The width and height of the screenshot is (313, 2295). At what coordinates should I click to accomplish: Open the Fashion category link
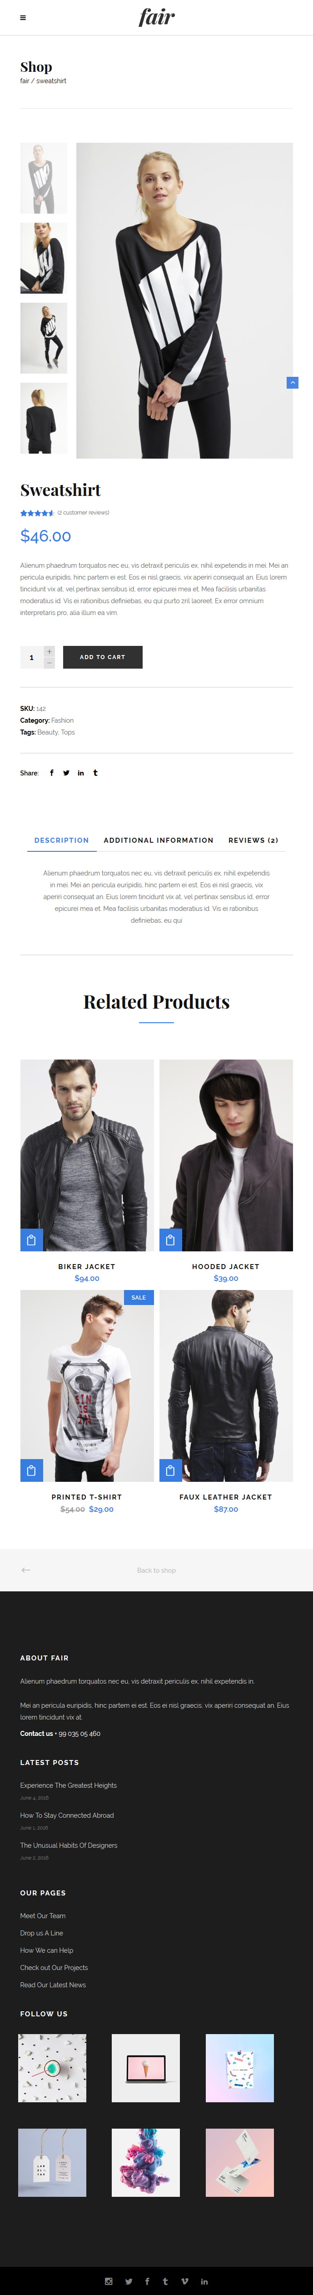(x=62, y=720)
